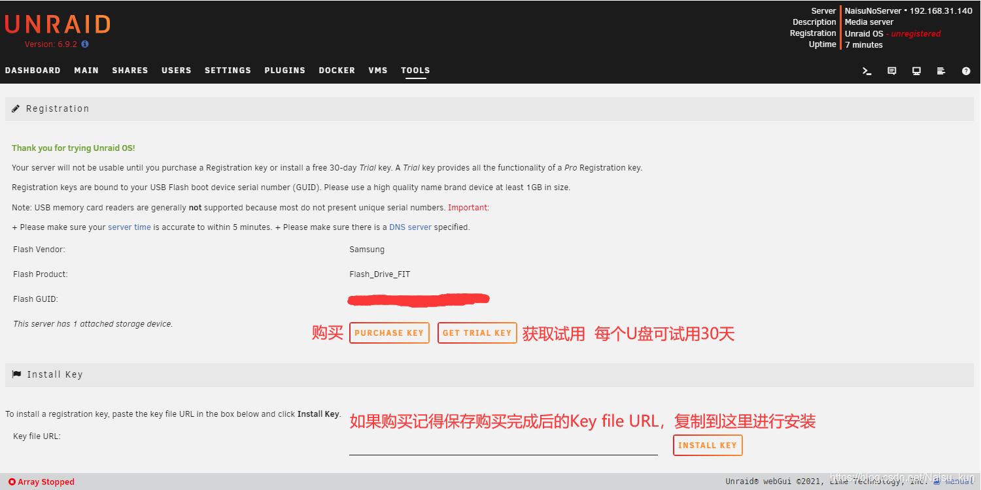Click the pencil icon beside Registration
This screenshot has width=981, height=490.
17,108
